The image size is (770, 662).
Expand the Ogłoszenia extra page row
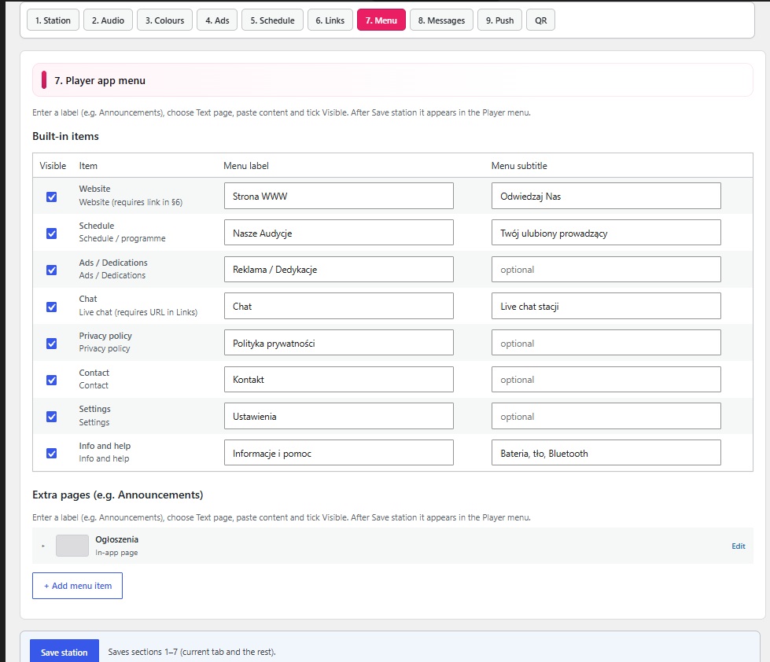(x=43, y=546)
